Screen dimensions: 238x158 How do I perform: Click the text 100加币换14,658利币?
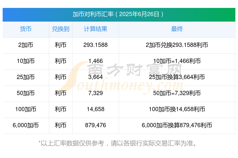(x=177, y=109)
